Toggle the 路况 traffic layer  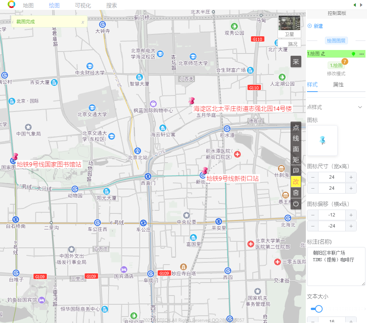tap(289, 44)
